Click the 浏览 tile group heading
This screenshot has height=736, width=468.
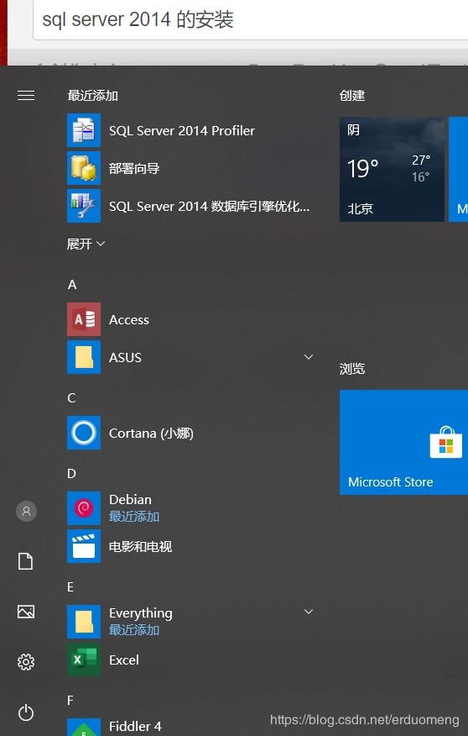[352, 369]
